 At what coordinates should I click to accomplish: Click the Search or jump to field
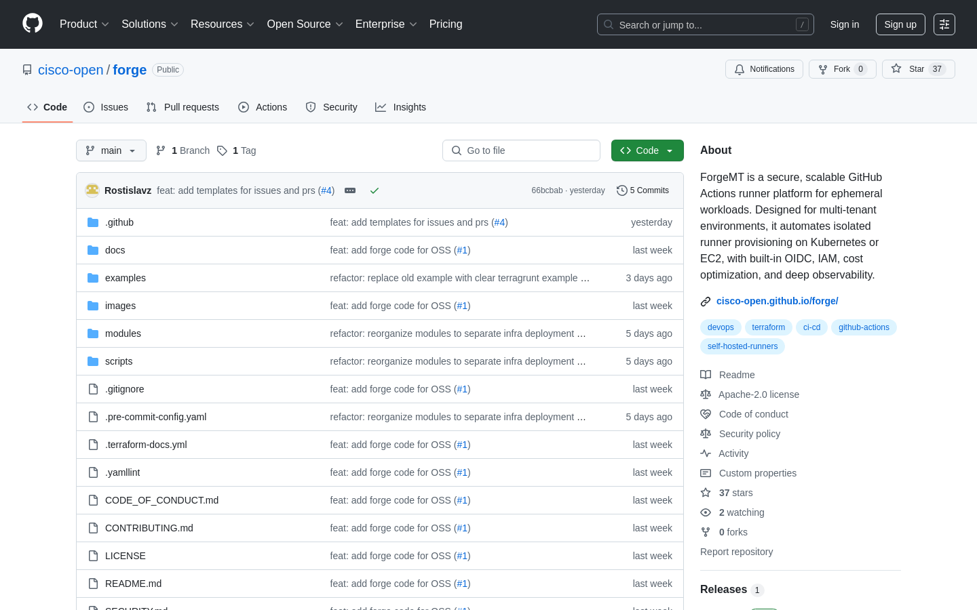pyautogui.click(x=706, y=24)
